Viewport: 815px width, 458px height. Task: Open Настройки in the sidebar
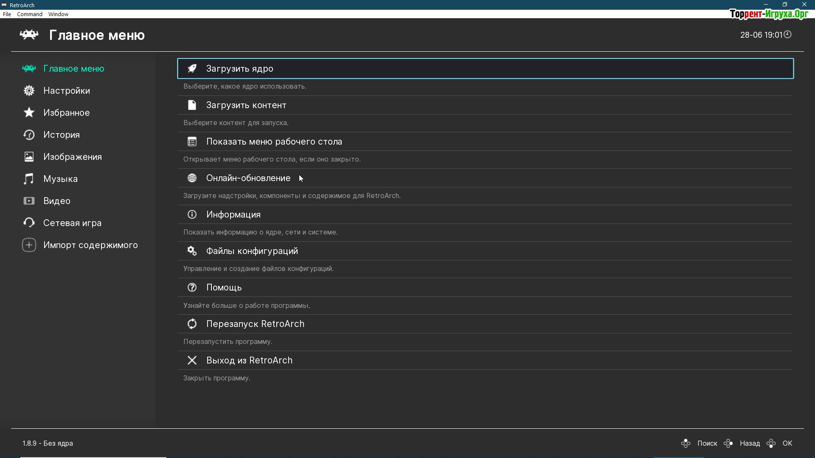[x=67, y=91]
